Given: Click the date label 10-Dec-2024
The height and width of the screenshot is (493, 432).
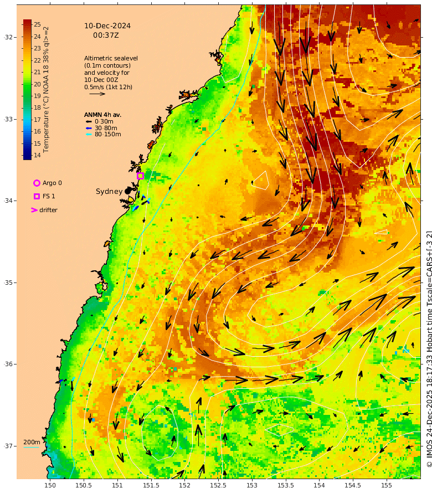Looking at the screenshot, I should (x=107, y=26).
